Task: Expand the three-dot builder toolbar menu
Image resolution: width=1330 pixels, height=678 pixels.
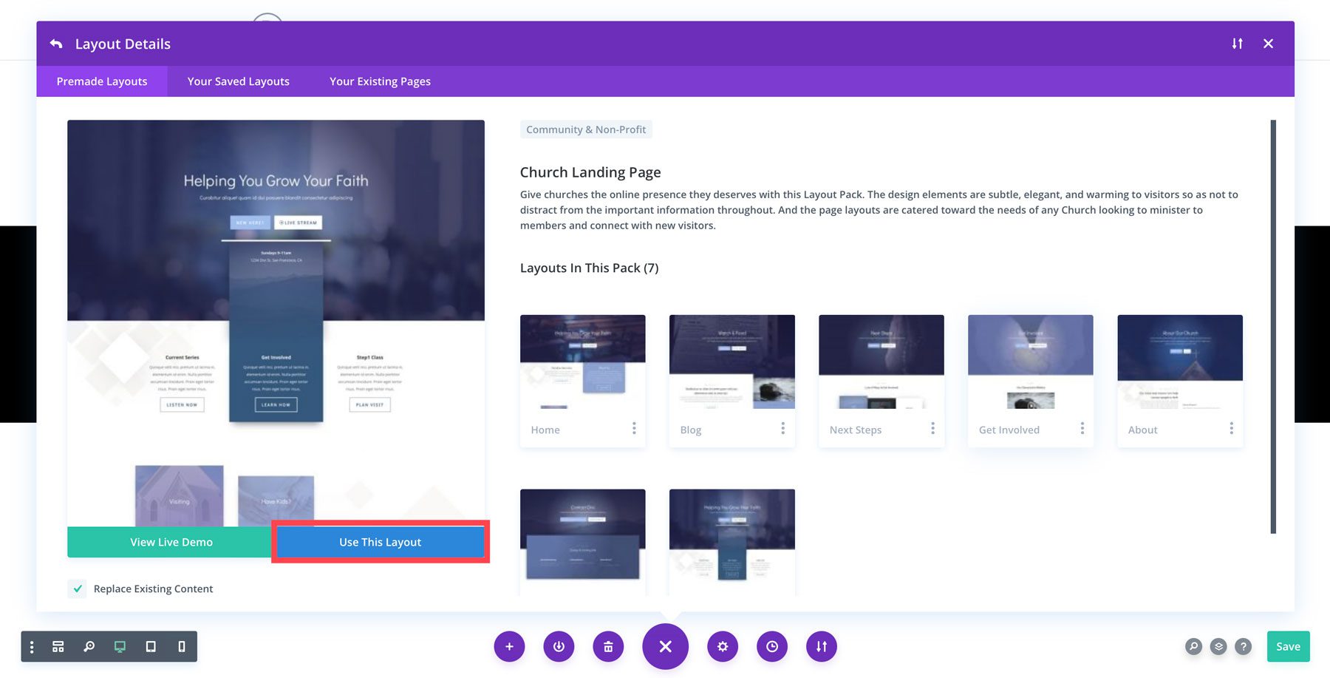Action: click(x=31, y=645)
